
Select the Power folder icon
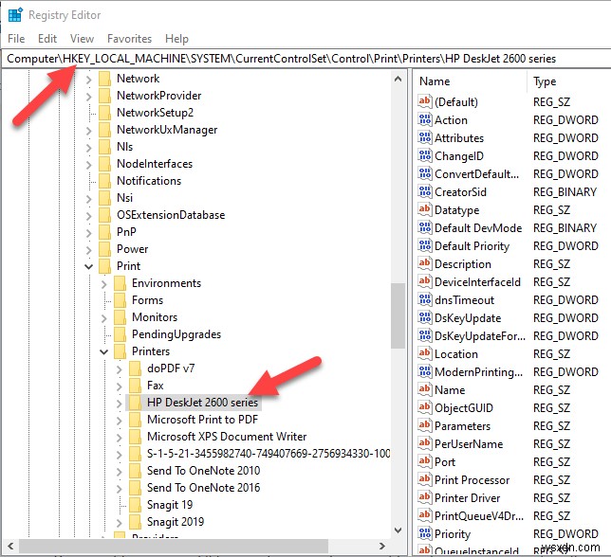104,249
